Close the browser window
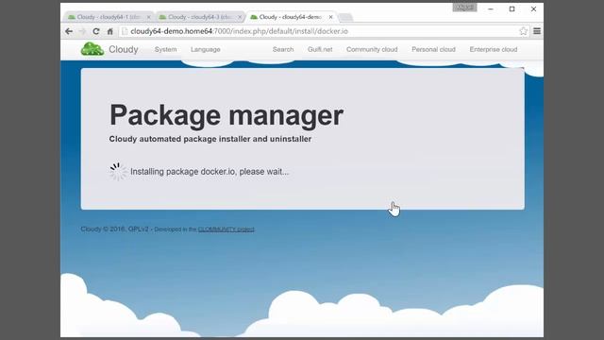Screen dimensions: 604x340 (x=533, y=8)
